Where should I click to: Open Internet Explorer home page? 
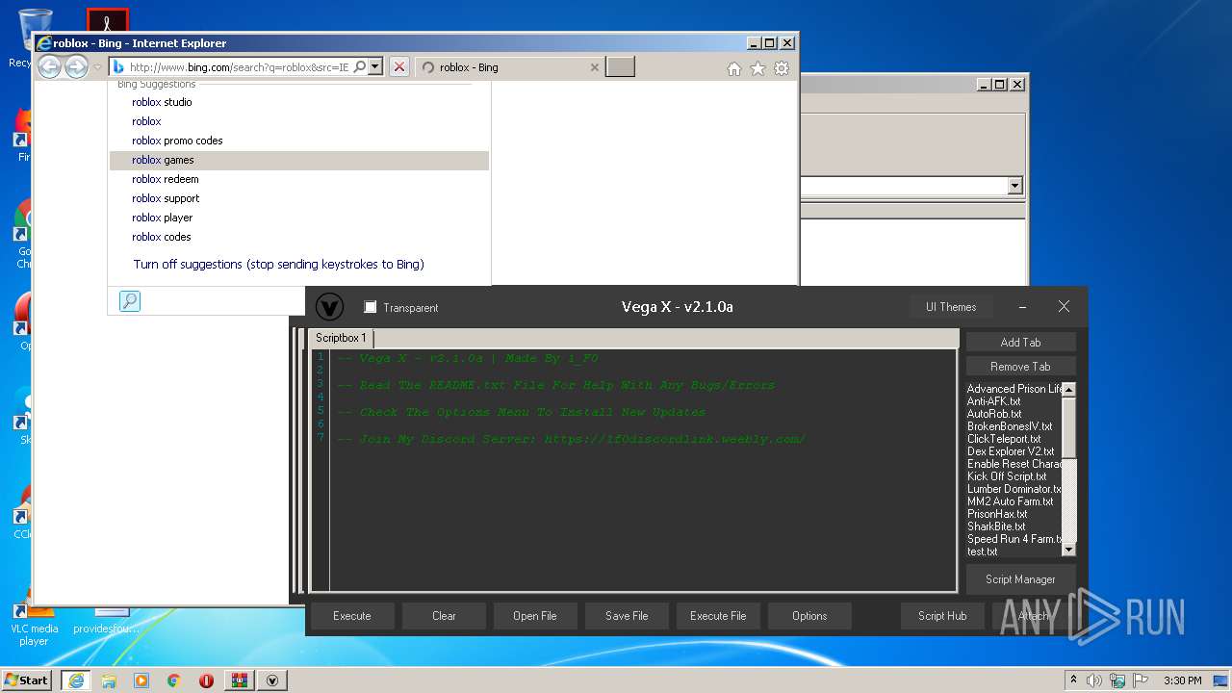coord(734,68)
